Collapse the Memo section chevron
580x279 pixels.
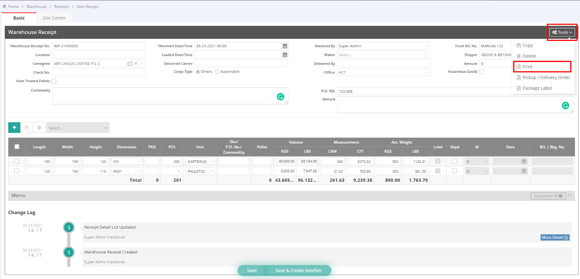pos(569,195)
